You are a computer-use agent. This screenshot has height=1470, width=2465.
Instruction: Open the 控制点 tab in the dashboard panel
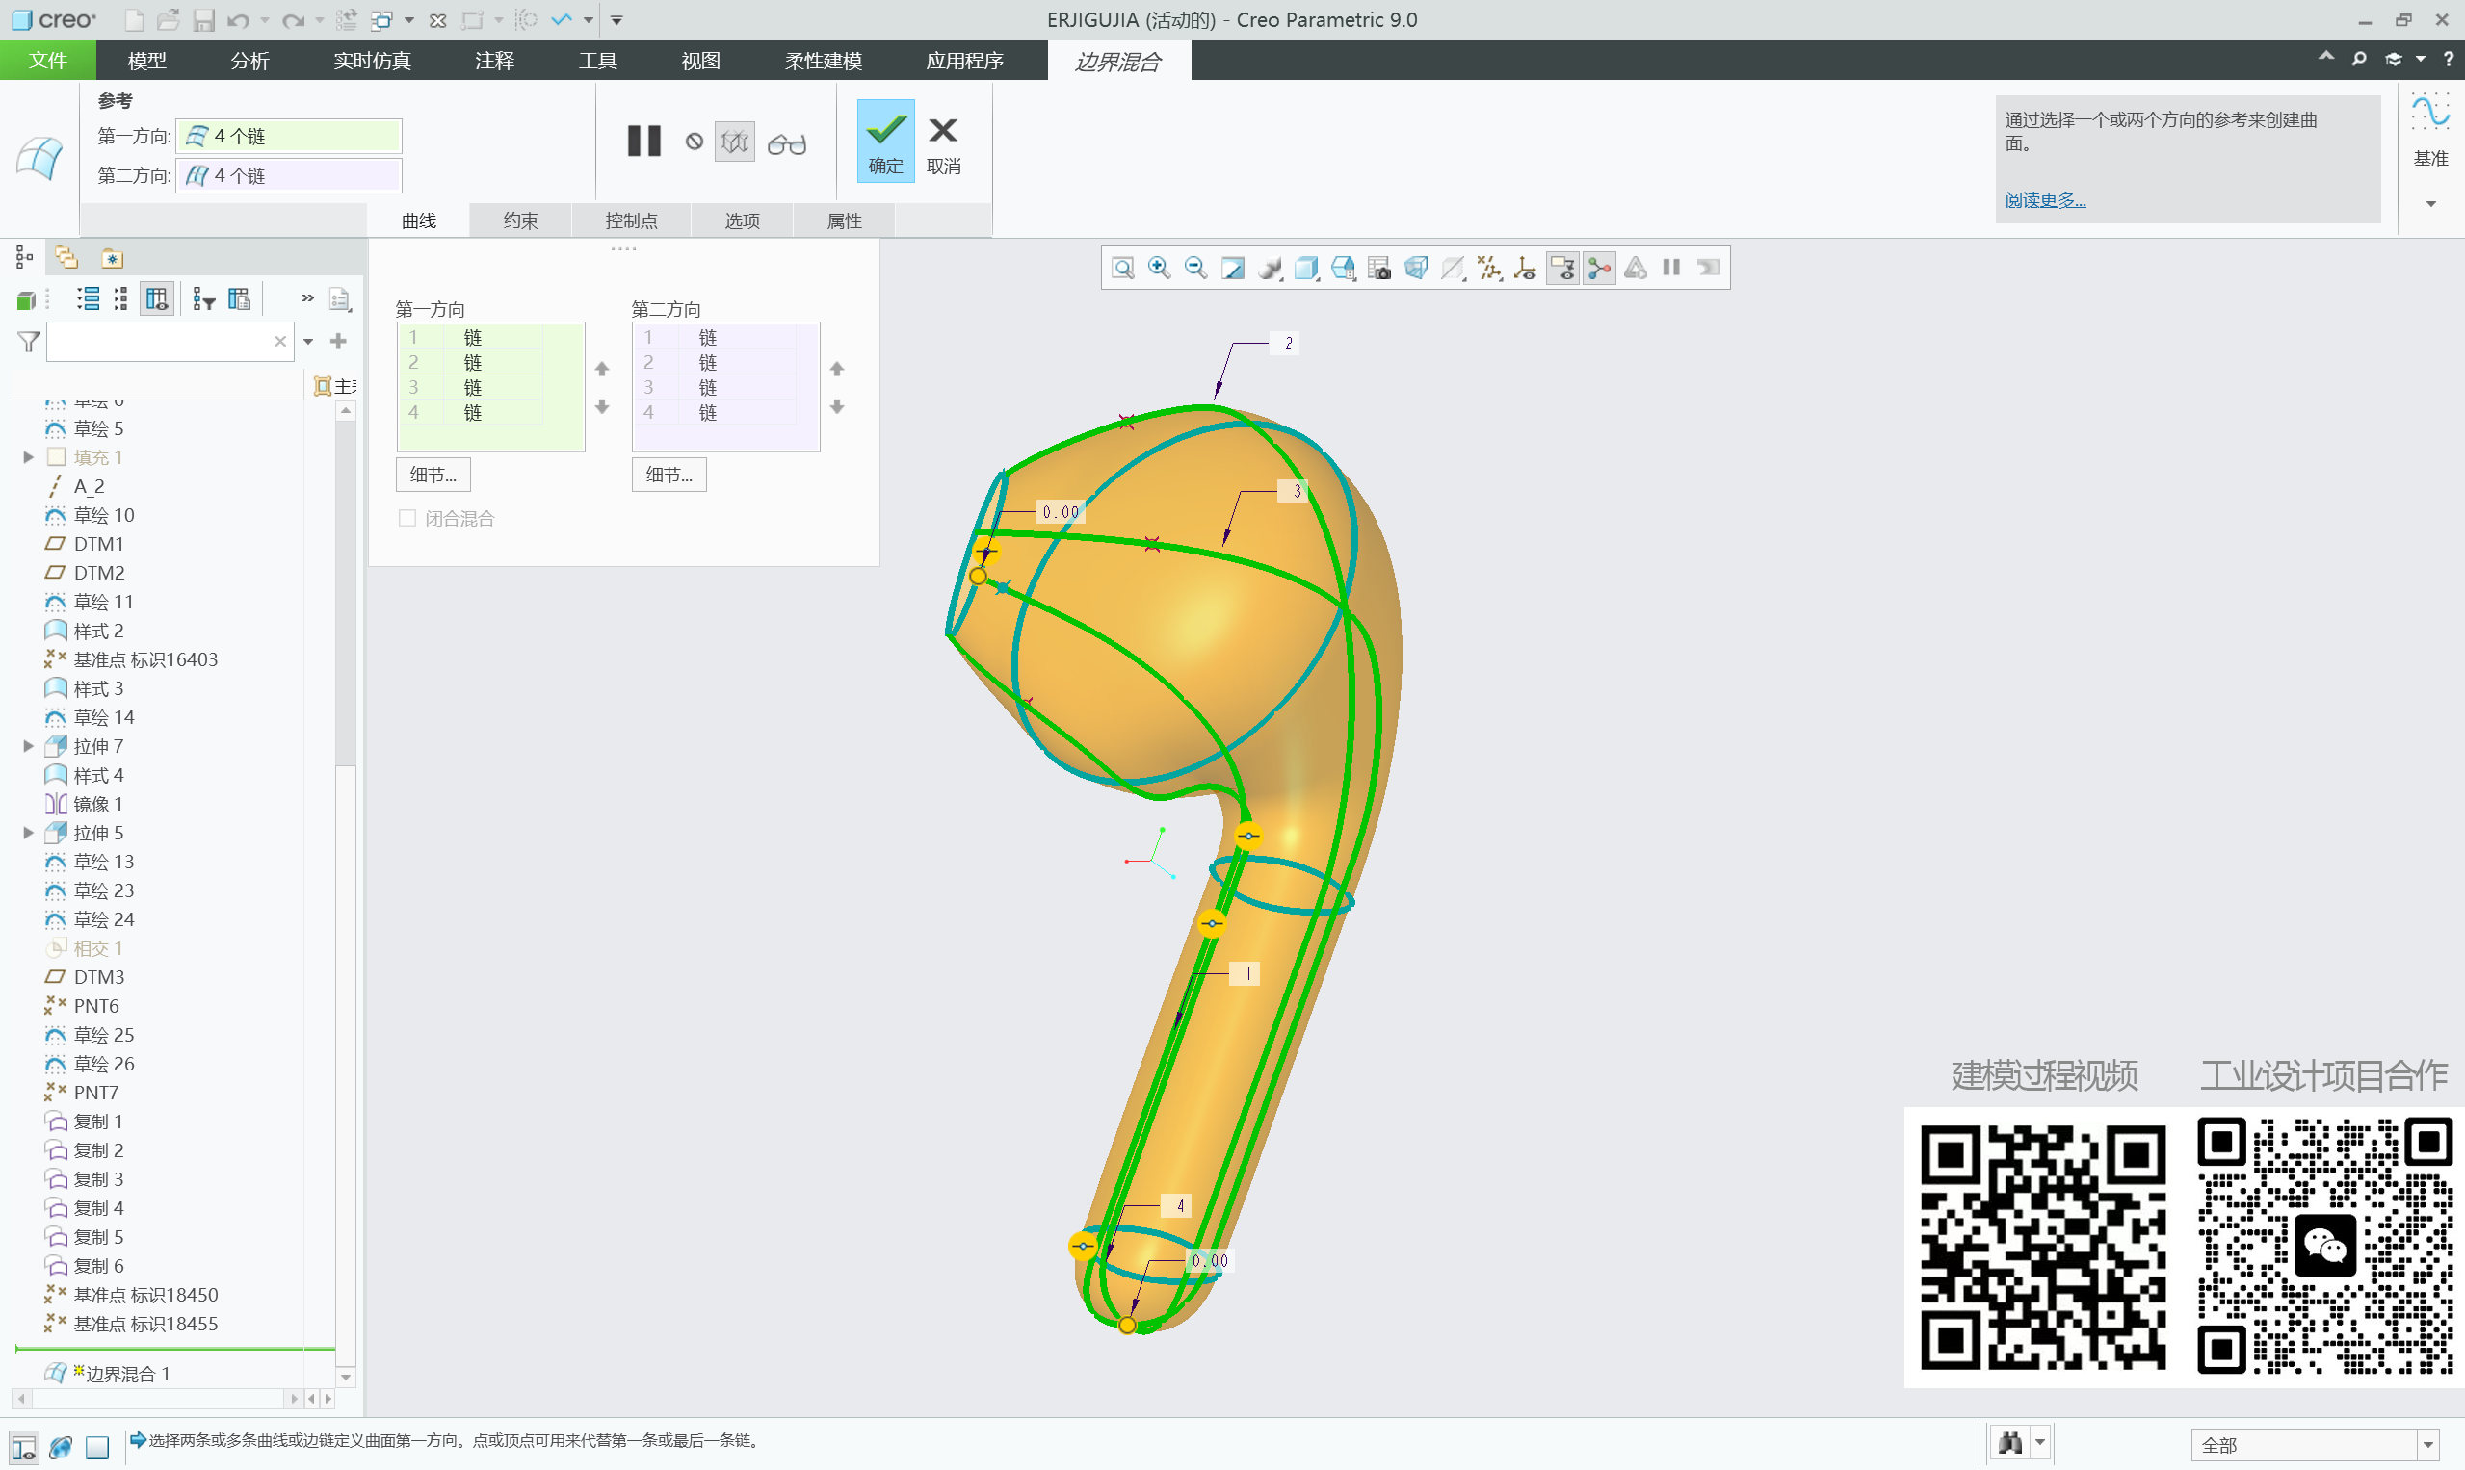630,219
